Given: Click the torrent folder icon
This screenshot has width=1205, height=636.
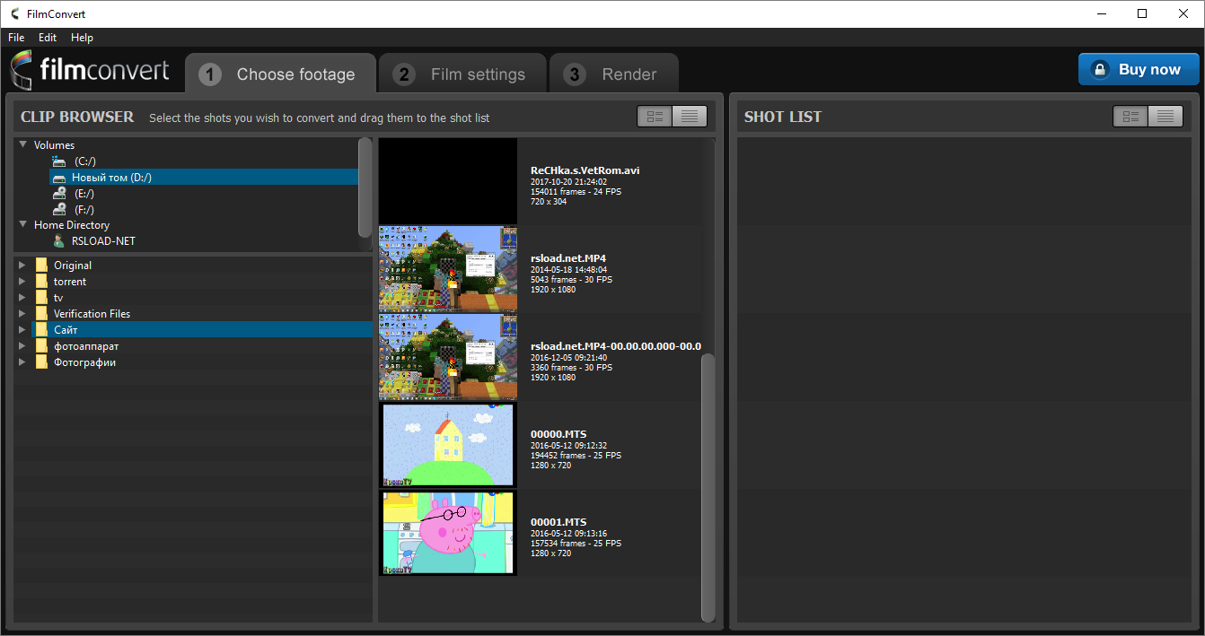Looking at the screenshot, I should (41, 282).
